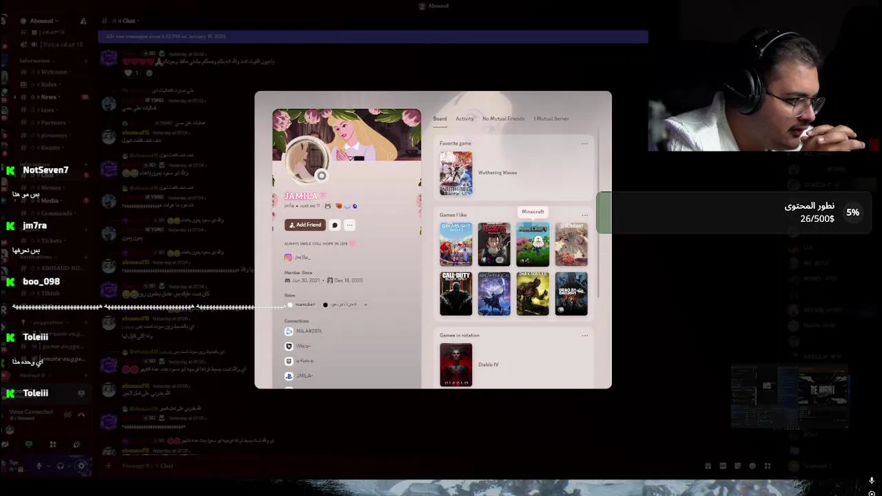This screenshot has height=496, width=882.
Task: Click the profile avatar picture
Action: [x=307, y=160]
